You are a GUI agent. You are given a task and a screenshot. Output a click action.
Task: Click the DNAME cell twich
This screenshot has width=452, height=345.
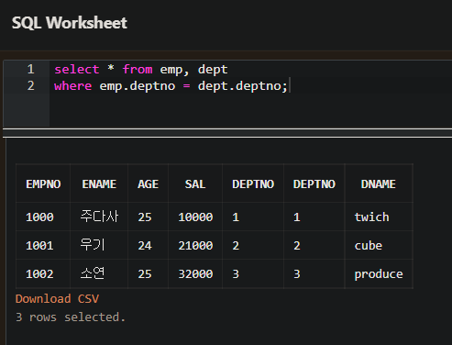click(379, 217)
